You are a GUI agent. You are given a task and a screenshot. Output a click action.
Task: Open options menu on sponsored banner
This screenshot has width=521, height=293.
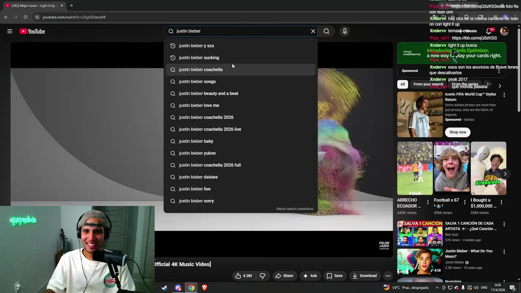(499, 71)
